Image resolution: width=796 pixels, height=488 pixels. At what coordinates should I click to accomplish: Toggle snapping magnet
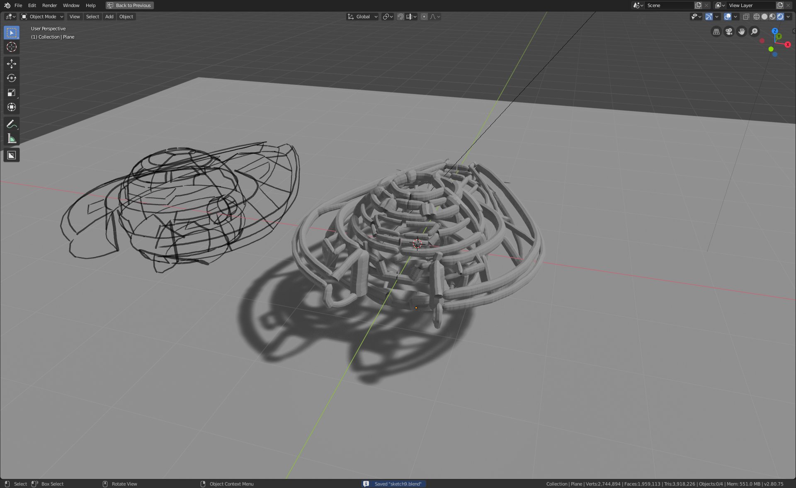click(x=400, y=17)
